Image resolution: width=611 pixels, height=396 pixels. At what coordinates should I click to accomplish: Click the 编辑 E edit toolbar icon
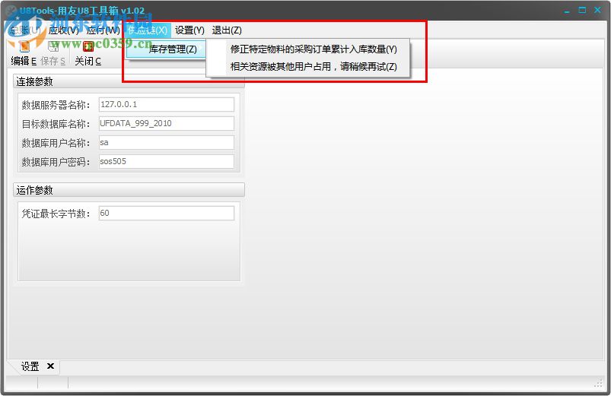click(24, 54)
